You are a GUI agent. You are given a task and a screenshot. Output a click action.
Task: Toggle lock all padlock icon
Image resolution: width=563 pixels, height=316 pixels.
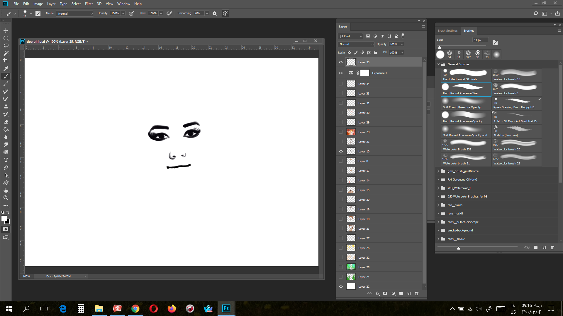pos(375,53)
